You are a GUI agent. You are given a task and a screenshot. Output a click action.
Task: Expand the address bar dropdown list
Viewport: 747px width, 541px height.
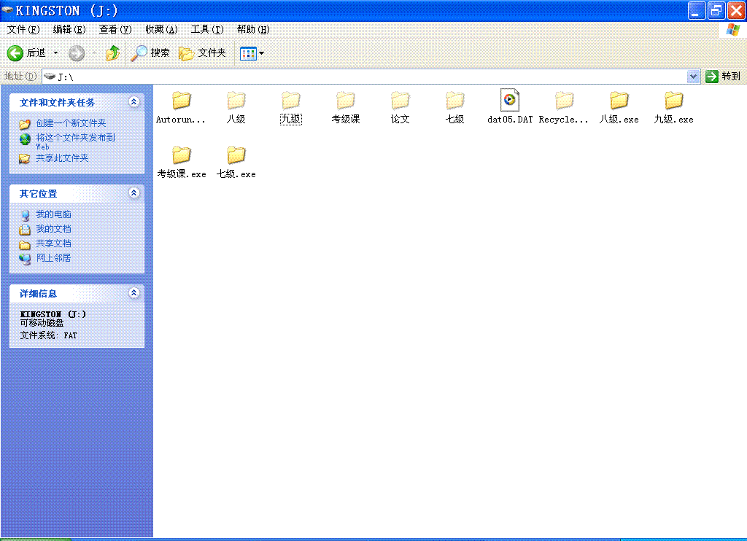(693, 77)
